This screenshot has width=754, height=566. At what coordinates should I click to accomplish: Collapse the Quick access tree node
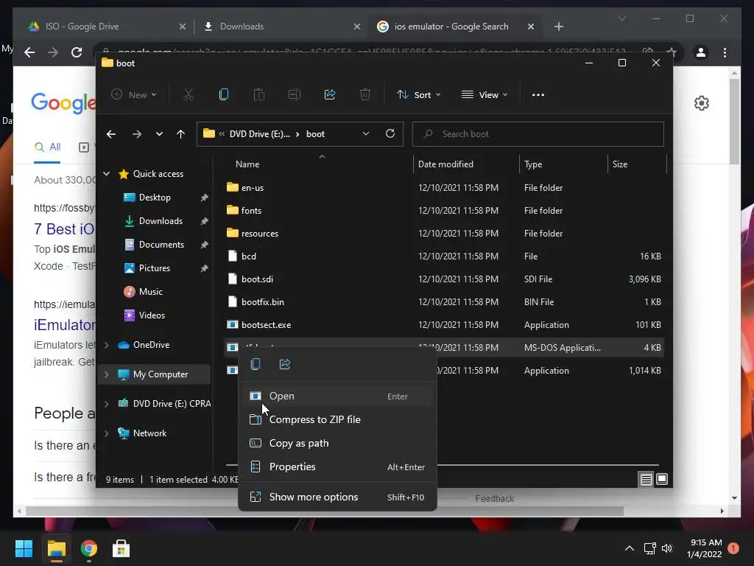tap(106, 174)
